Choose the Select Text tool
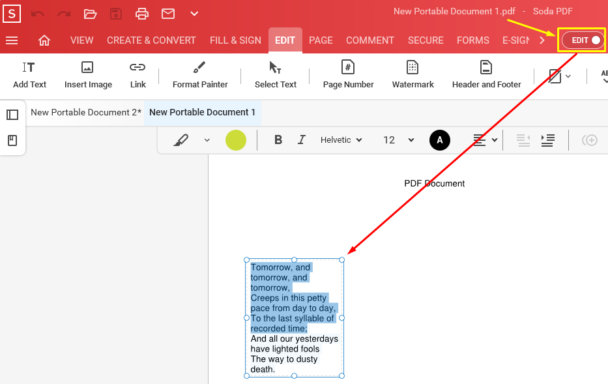 275,75
